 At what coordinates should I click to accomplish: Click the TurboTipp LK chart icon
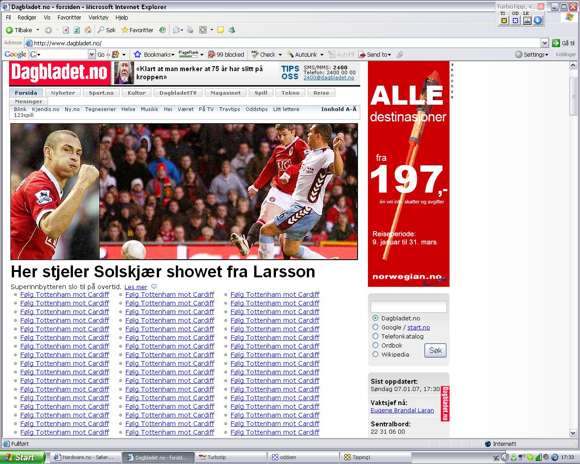[x=527, y=20]
